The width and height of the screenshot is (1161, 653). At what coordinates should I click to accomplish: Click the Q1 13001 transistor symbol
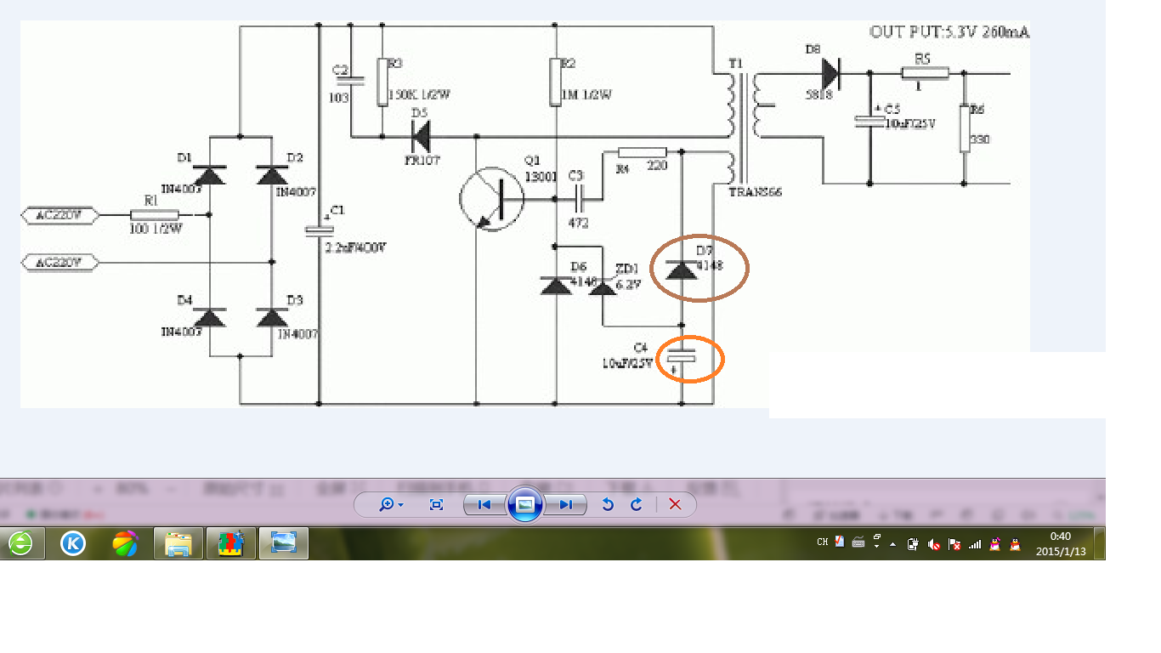[x=492, y=199]
